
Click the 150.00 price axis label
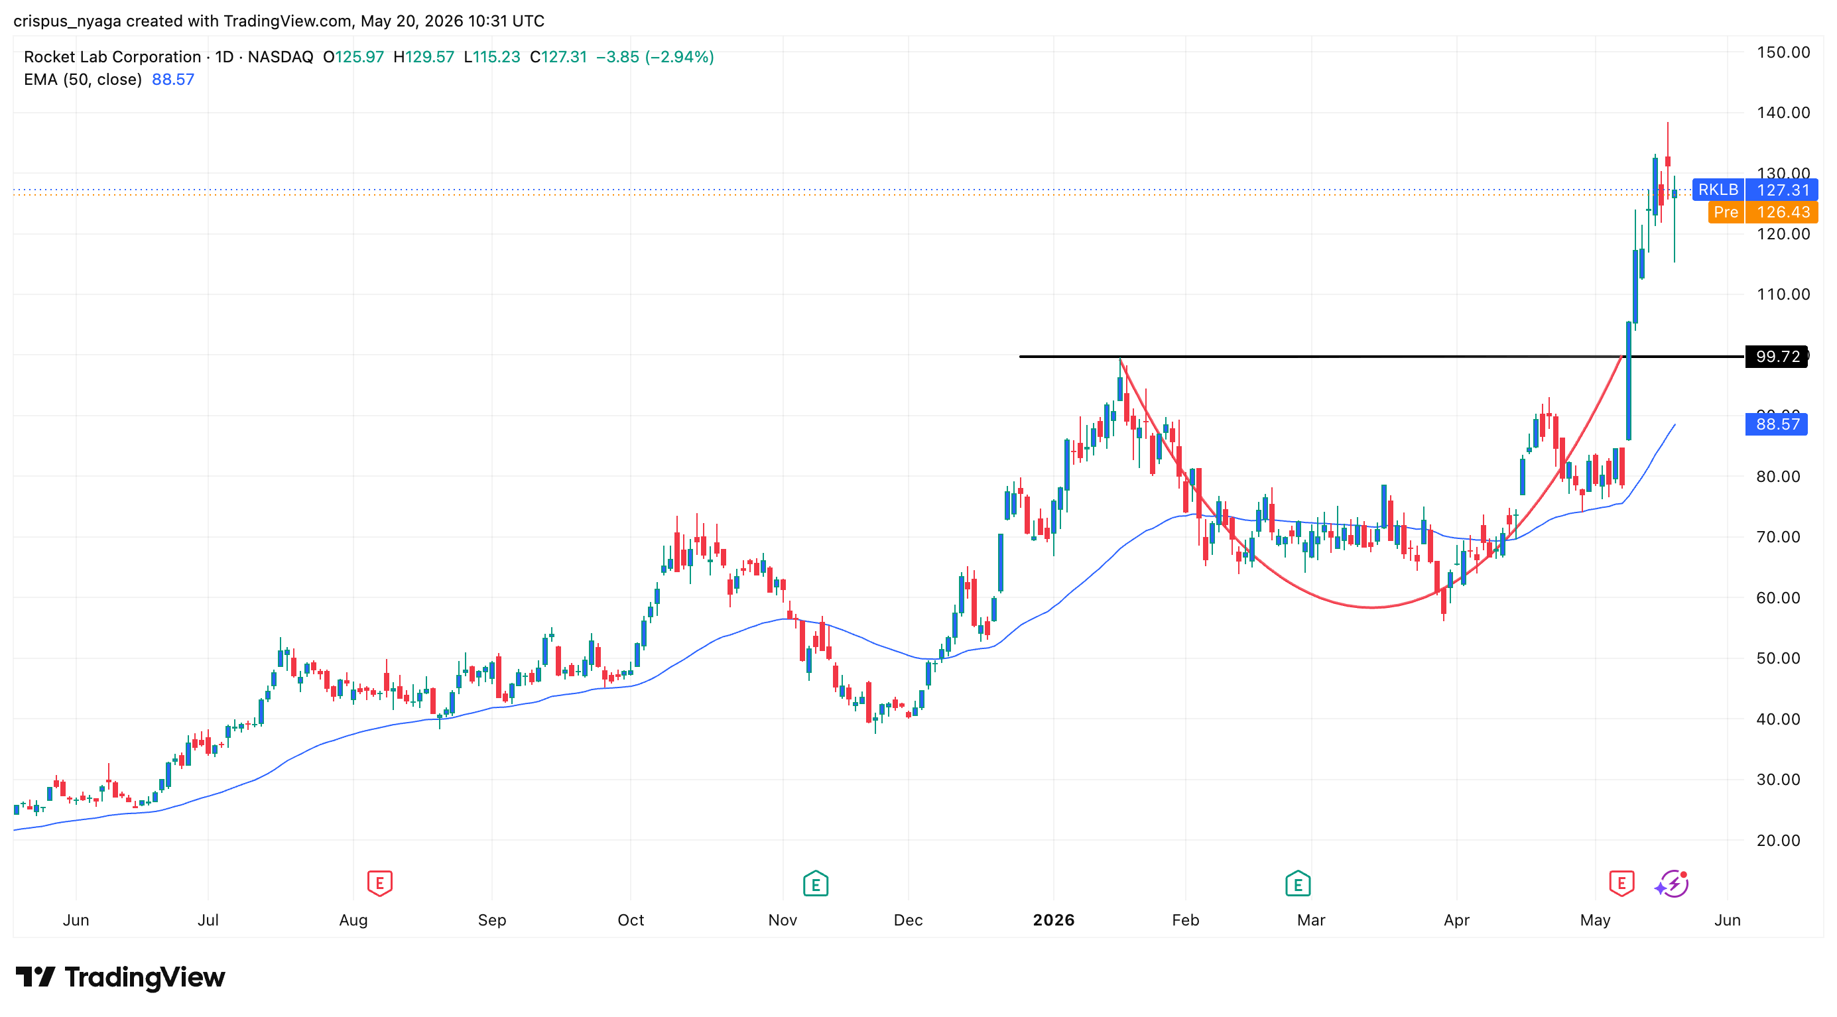[x=1783, y=52]
